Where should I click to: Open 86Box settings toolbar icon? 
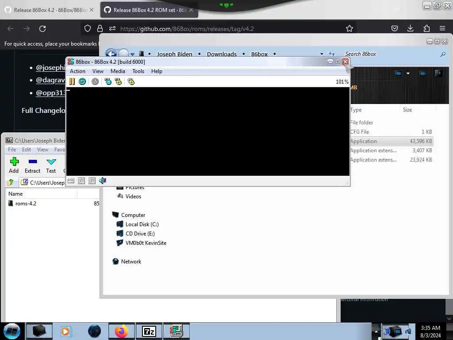[131, 81]
